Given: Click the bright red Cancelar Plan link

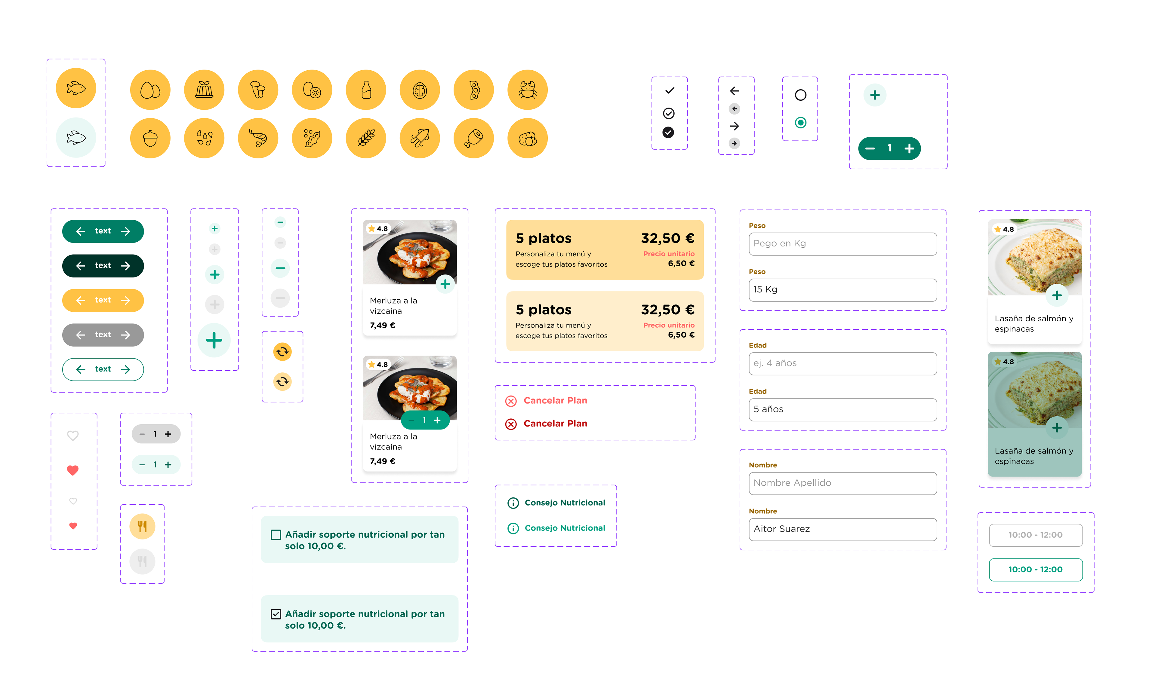Looking at the screenshot, I should 555,423.
